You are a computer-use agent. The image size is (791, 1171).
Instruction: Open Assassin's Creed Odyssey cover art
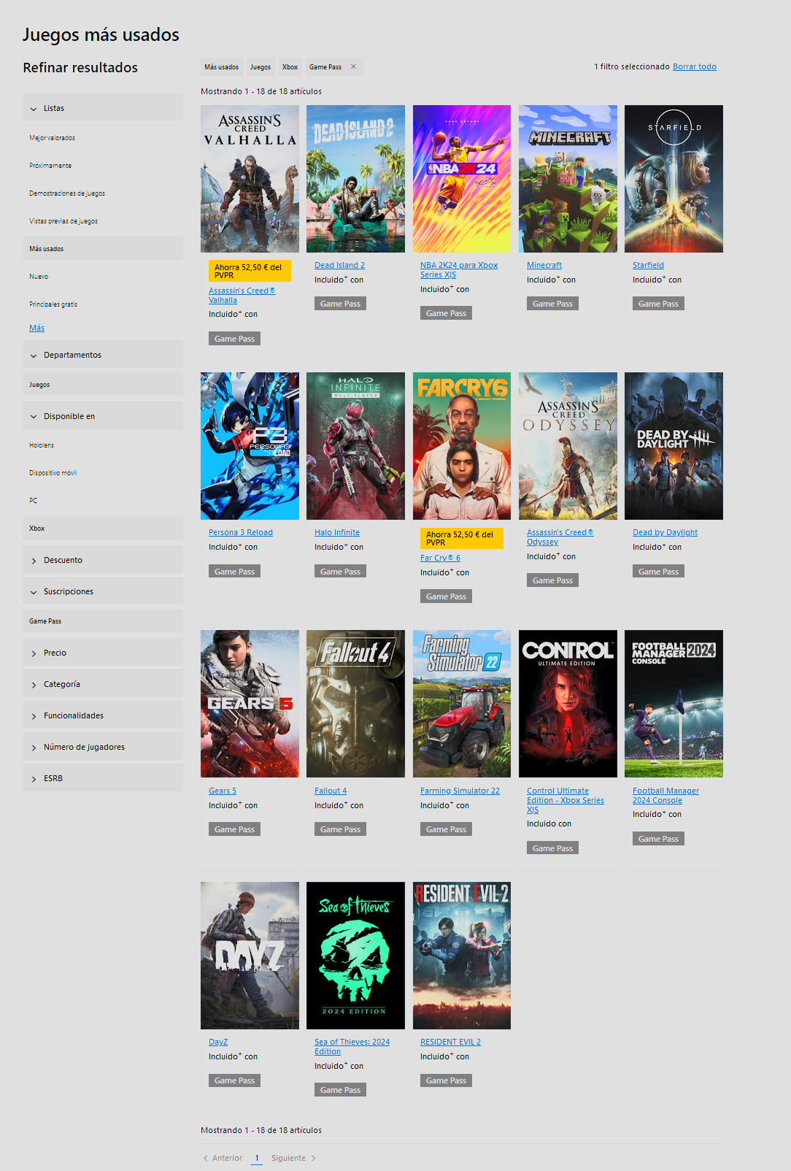tap(568, 446)
